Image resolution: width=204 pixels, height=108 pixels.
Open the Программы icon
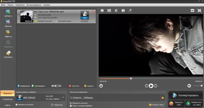pos(8,54)
